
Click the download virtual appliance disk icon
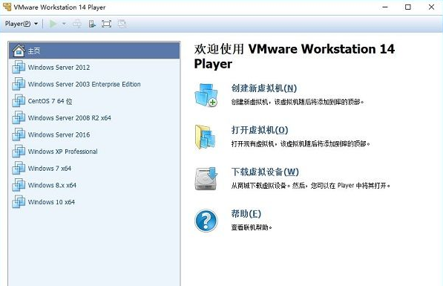[206, 178]
